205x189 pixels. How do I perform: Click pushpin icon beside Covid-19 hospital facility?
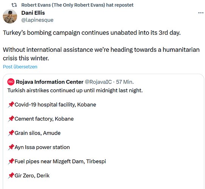11,105
